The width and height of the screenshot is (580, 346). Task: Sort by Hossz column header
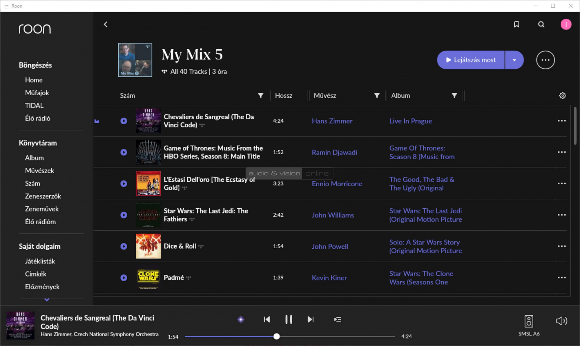(x=283, y=96)
